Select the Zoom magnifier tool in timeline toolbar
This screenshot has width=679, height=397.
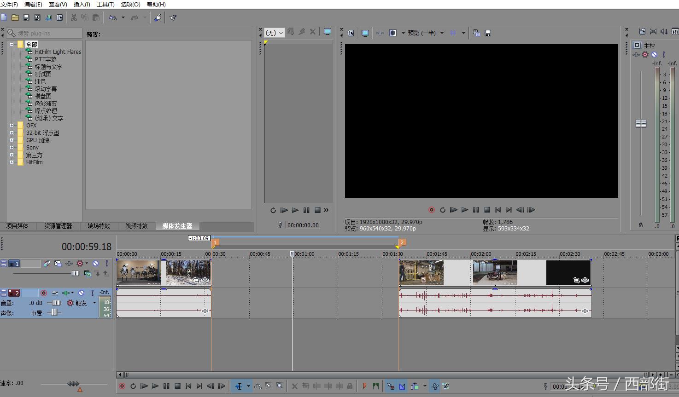(280, 386)
